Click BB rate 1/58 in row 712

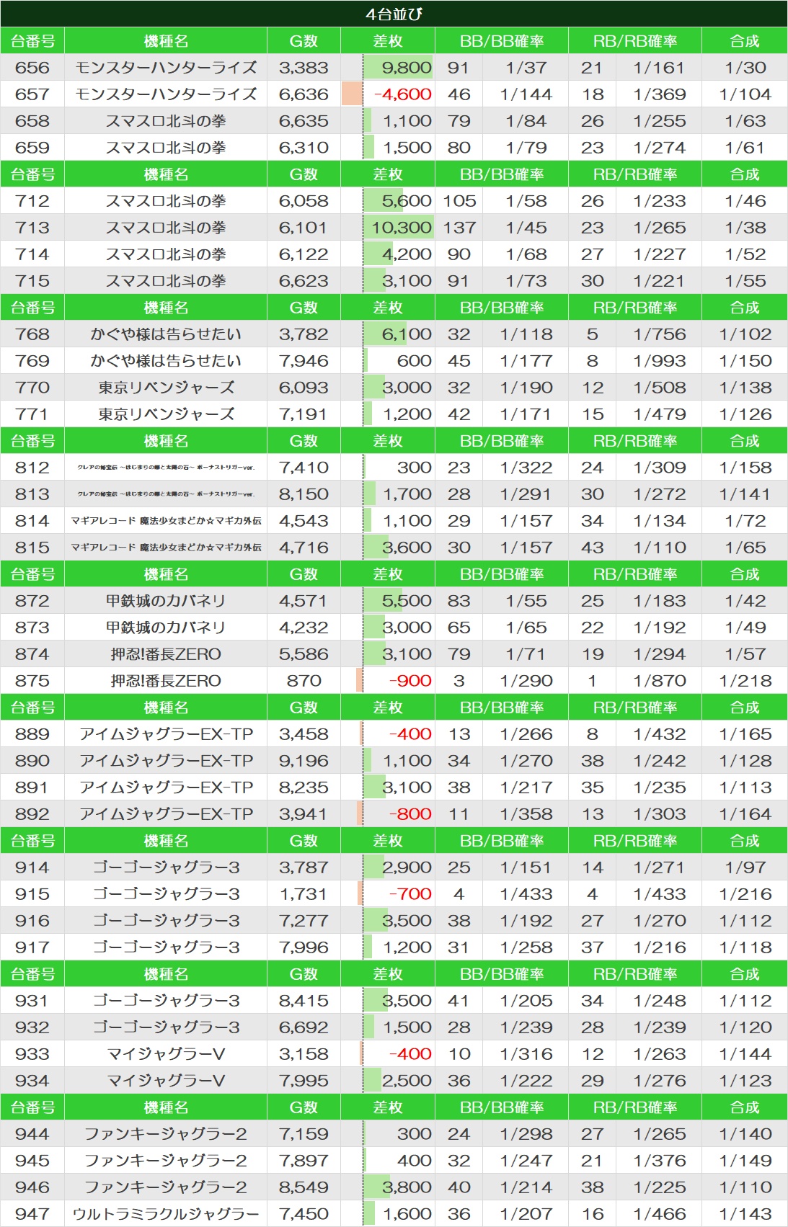tap(526, 201)
